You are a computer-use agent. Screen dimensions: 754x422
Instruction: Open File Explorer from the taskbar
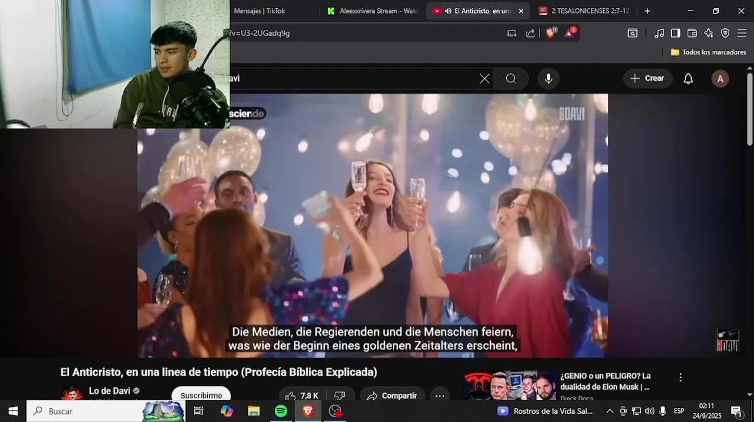(x=254, y=411)
